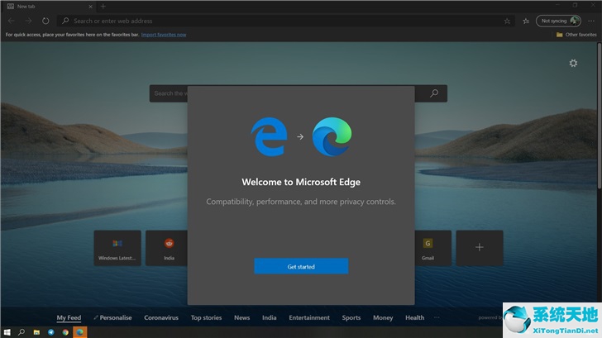Image resolution: width=602 pixels, height=338 pixels.
Task: Open the Windows Latest tile
Action: (117, 248)
